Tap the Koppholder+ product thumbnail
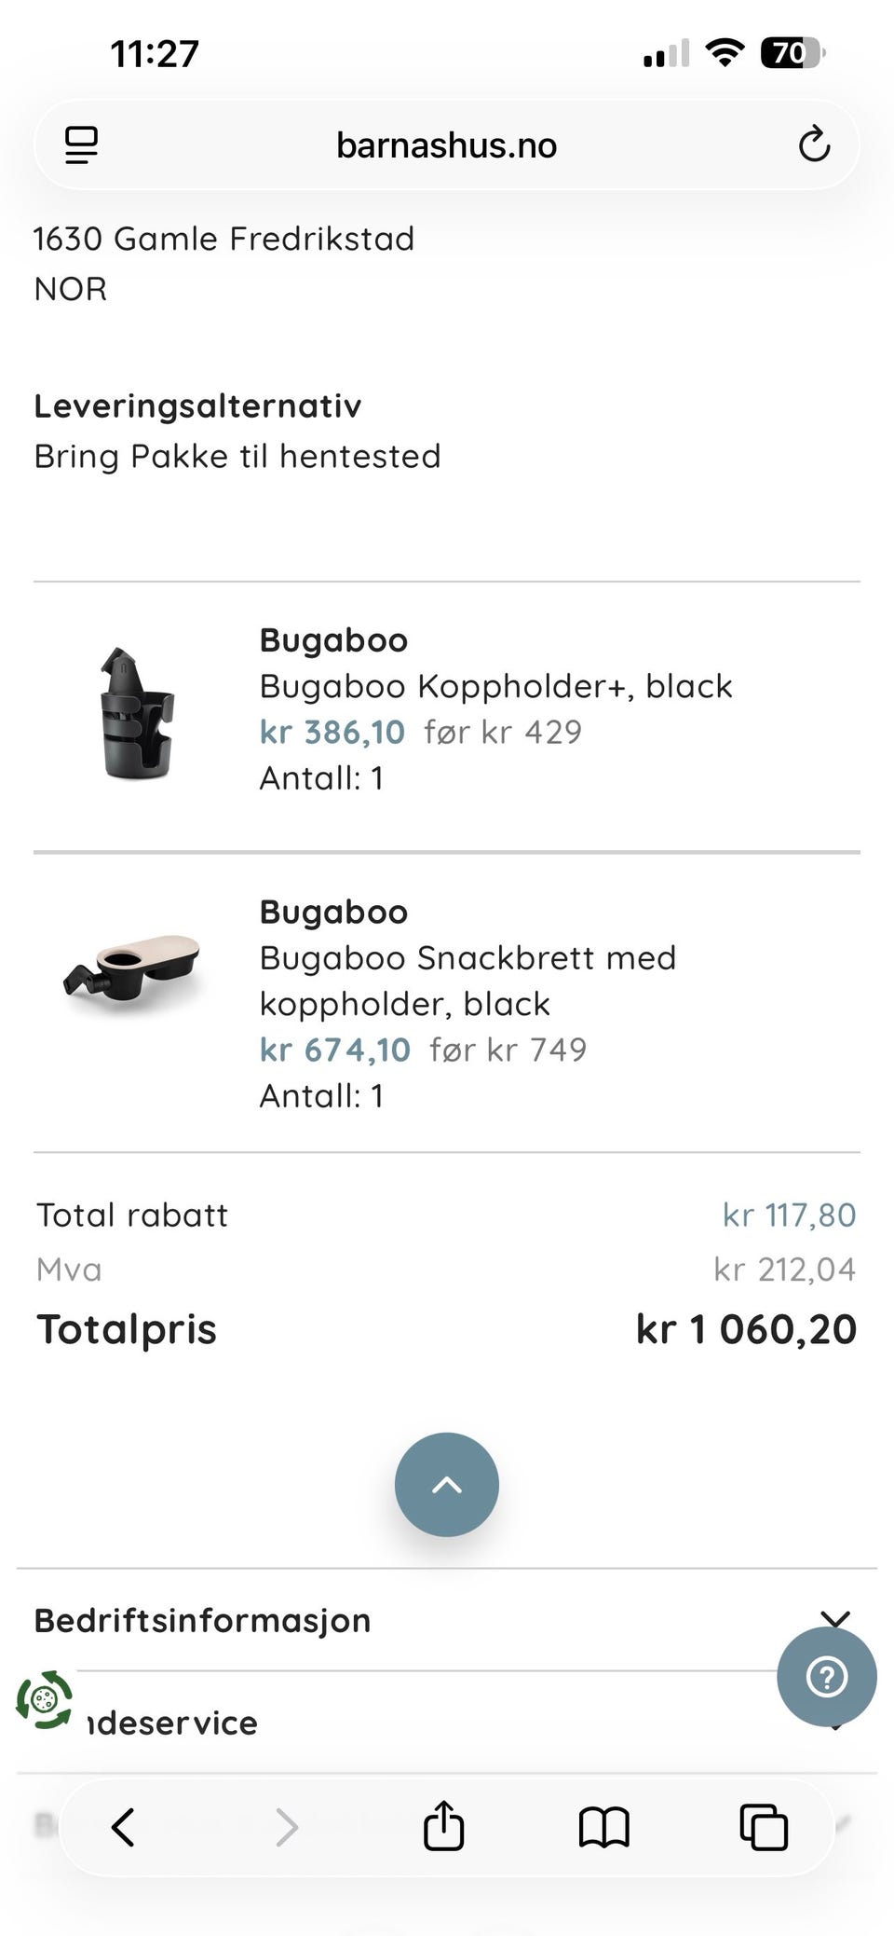 pos(136,713)
